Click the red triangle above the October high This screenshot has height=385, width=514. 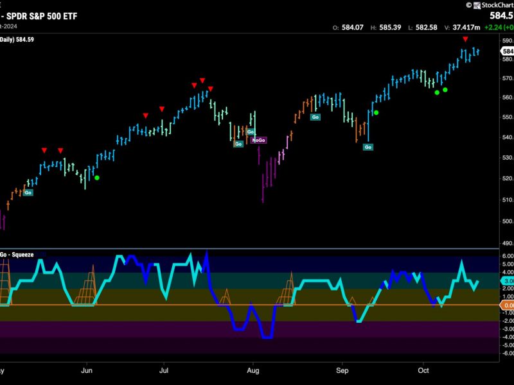[x=465, y=39]
